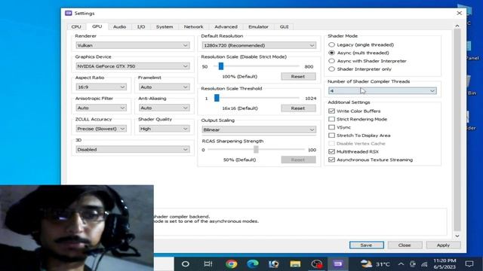Switch to the Network tab
Viewport: 483px width, 271px height.
pyautogui.click(x=193, y=27)
